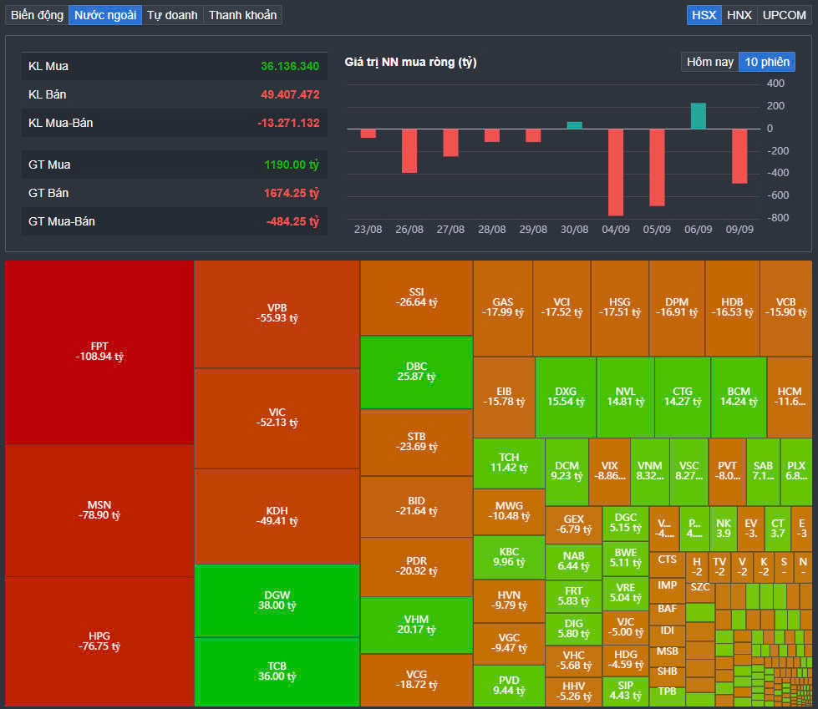Select the Nước ngoài tab
Viewport: 818px width, 709px height.
[x=104, y=15]
